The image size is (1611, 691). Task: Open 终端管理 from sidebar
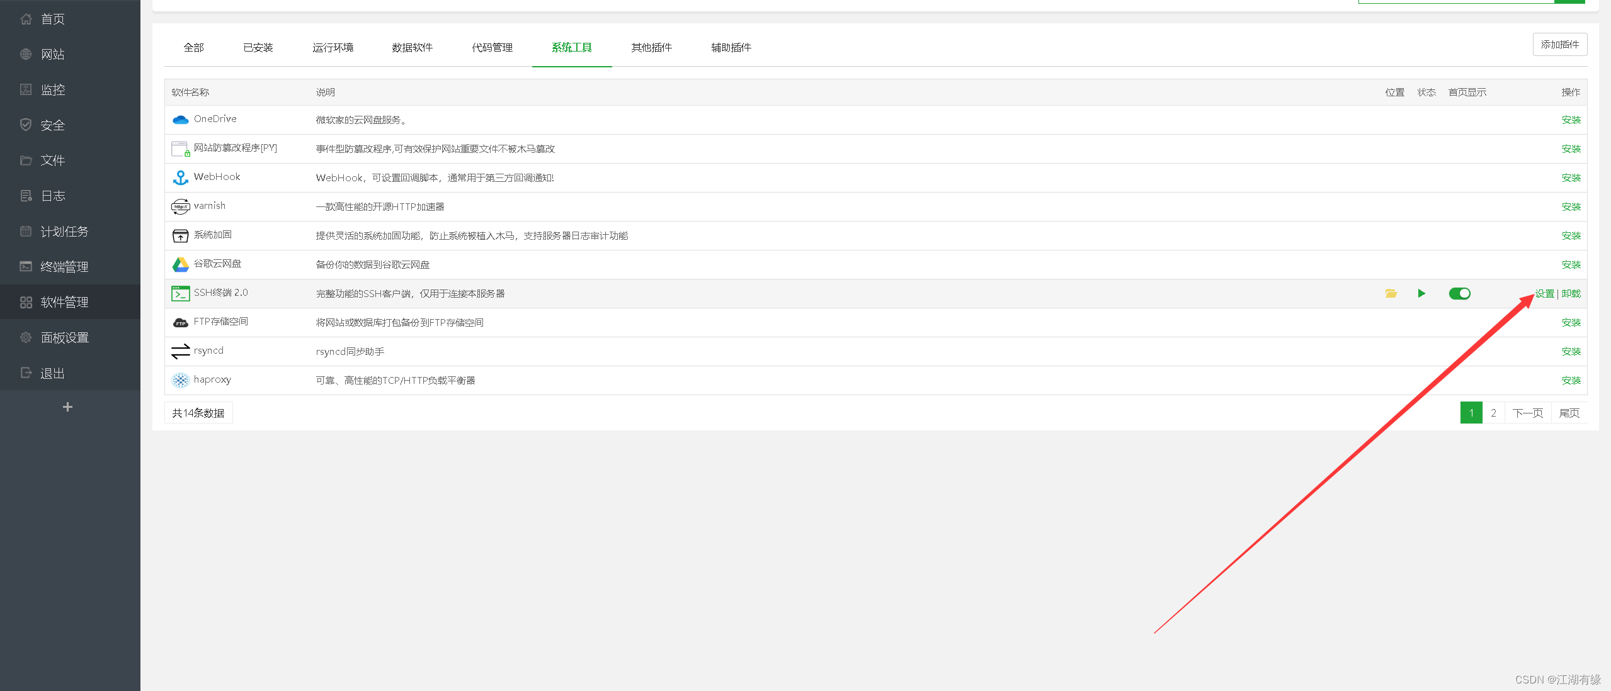[x=64, y=267]
